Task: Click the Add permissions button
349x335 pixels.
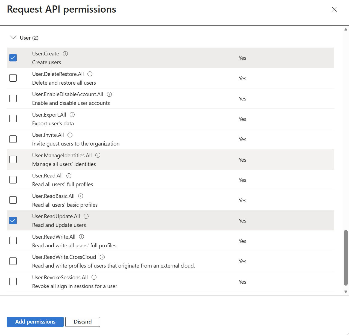Action: 35,322
